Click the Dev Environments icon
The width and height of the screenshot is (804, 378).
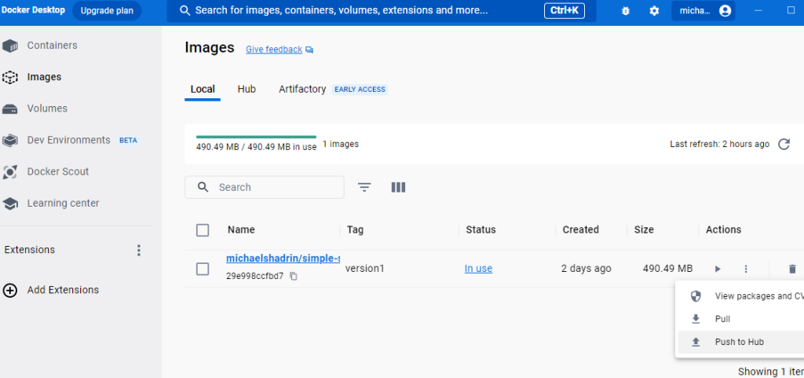(x=9, y=141)
